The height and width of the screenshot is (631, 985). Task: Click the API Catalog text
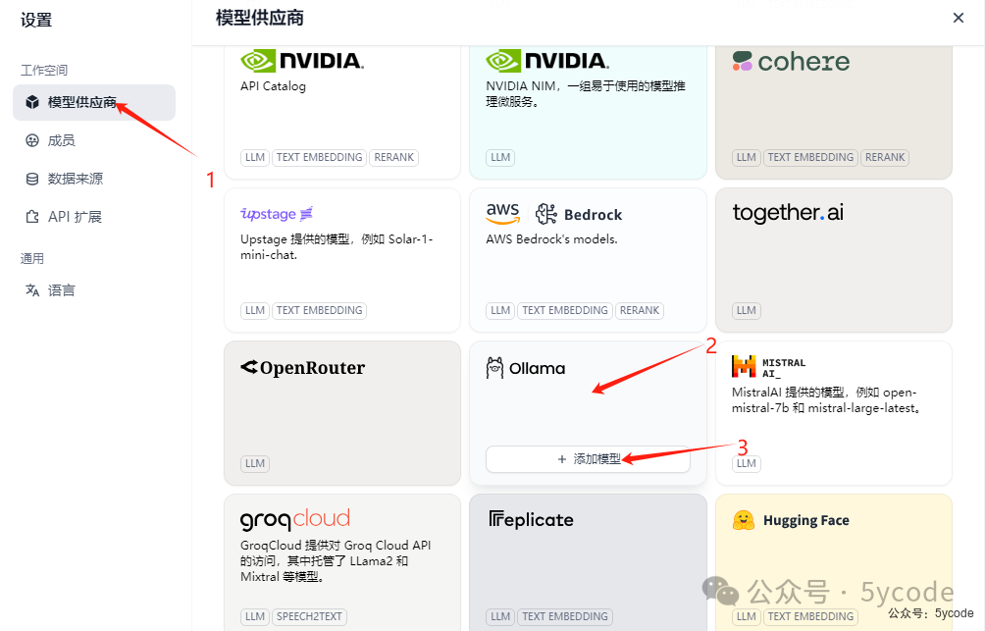click(x=274, y=86)
